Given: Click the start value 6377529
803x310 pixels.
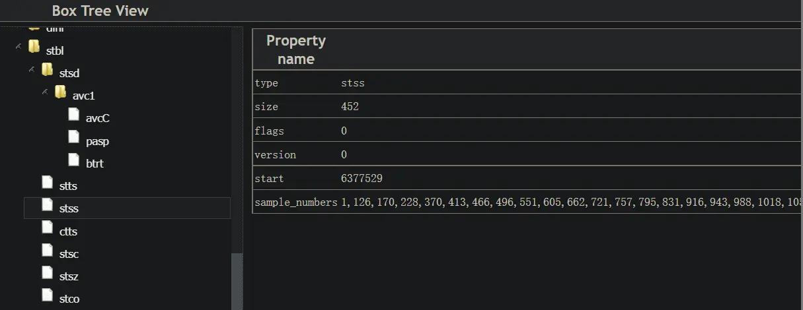Looking at the screenshot, I should tap(362, 179).
